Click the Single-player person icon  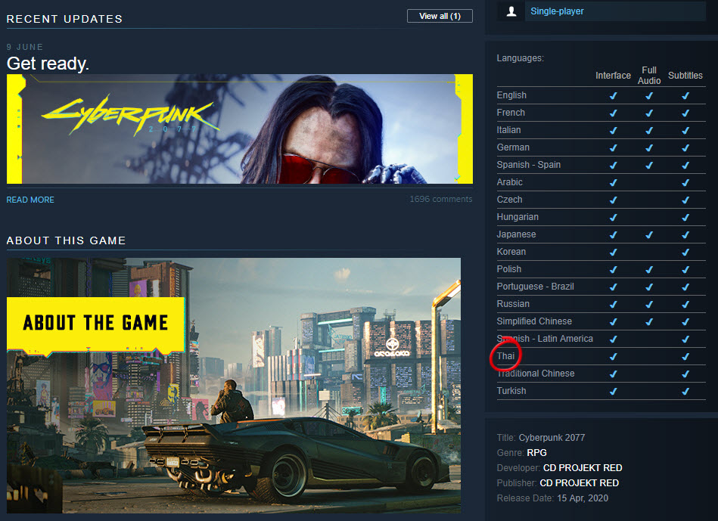point(511,11)
